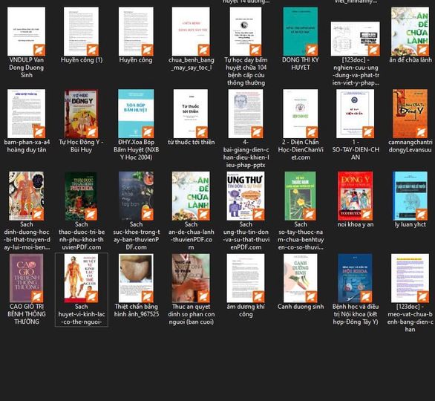Select ĐHY.Xoa Bóp Bấm Huyệt (NXB Y Học 2004)

pos(136,114)
